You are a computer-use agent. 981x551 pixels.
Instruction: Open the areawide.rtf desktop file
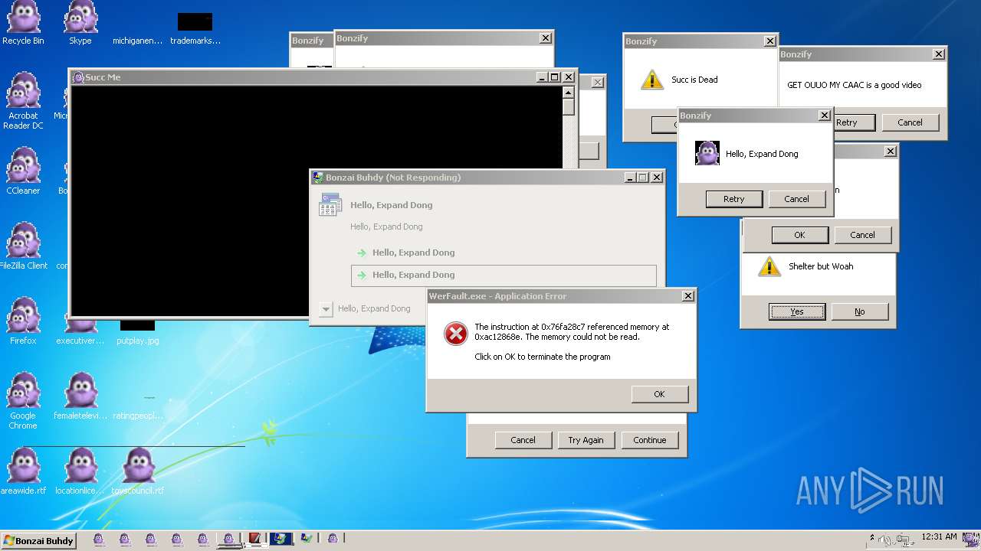[x=23, y=471]
